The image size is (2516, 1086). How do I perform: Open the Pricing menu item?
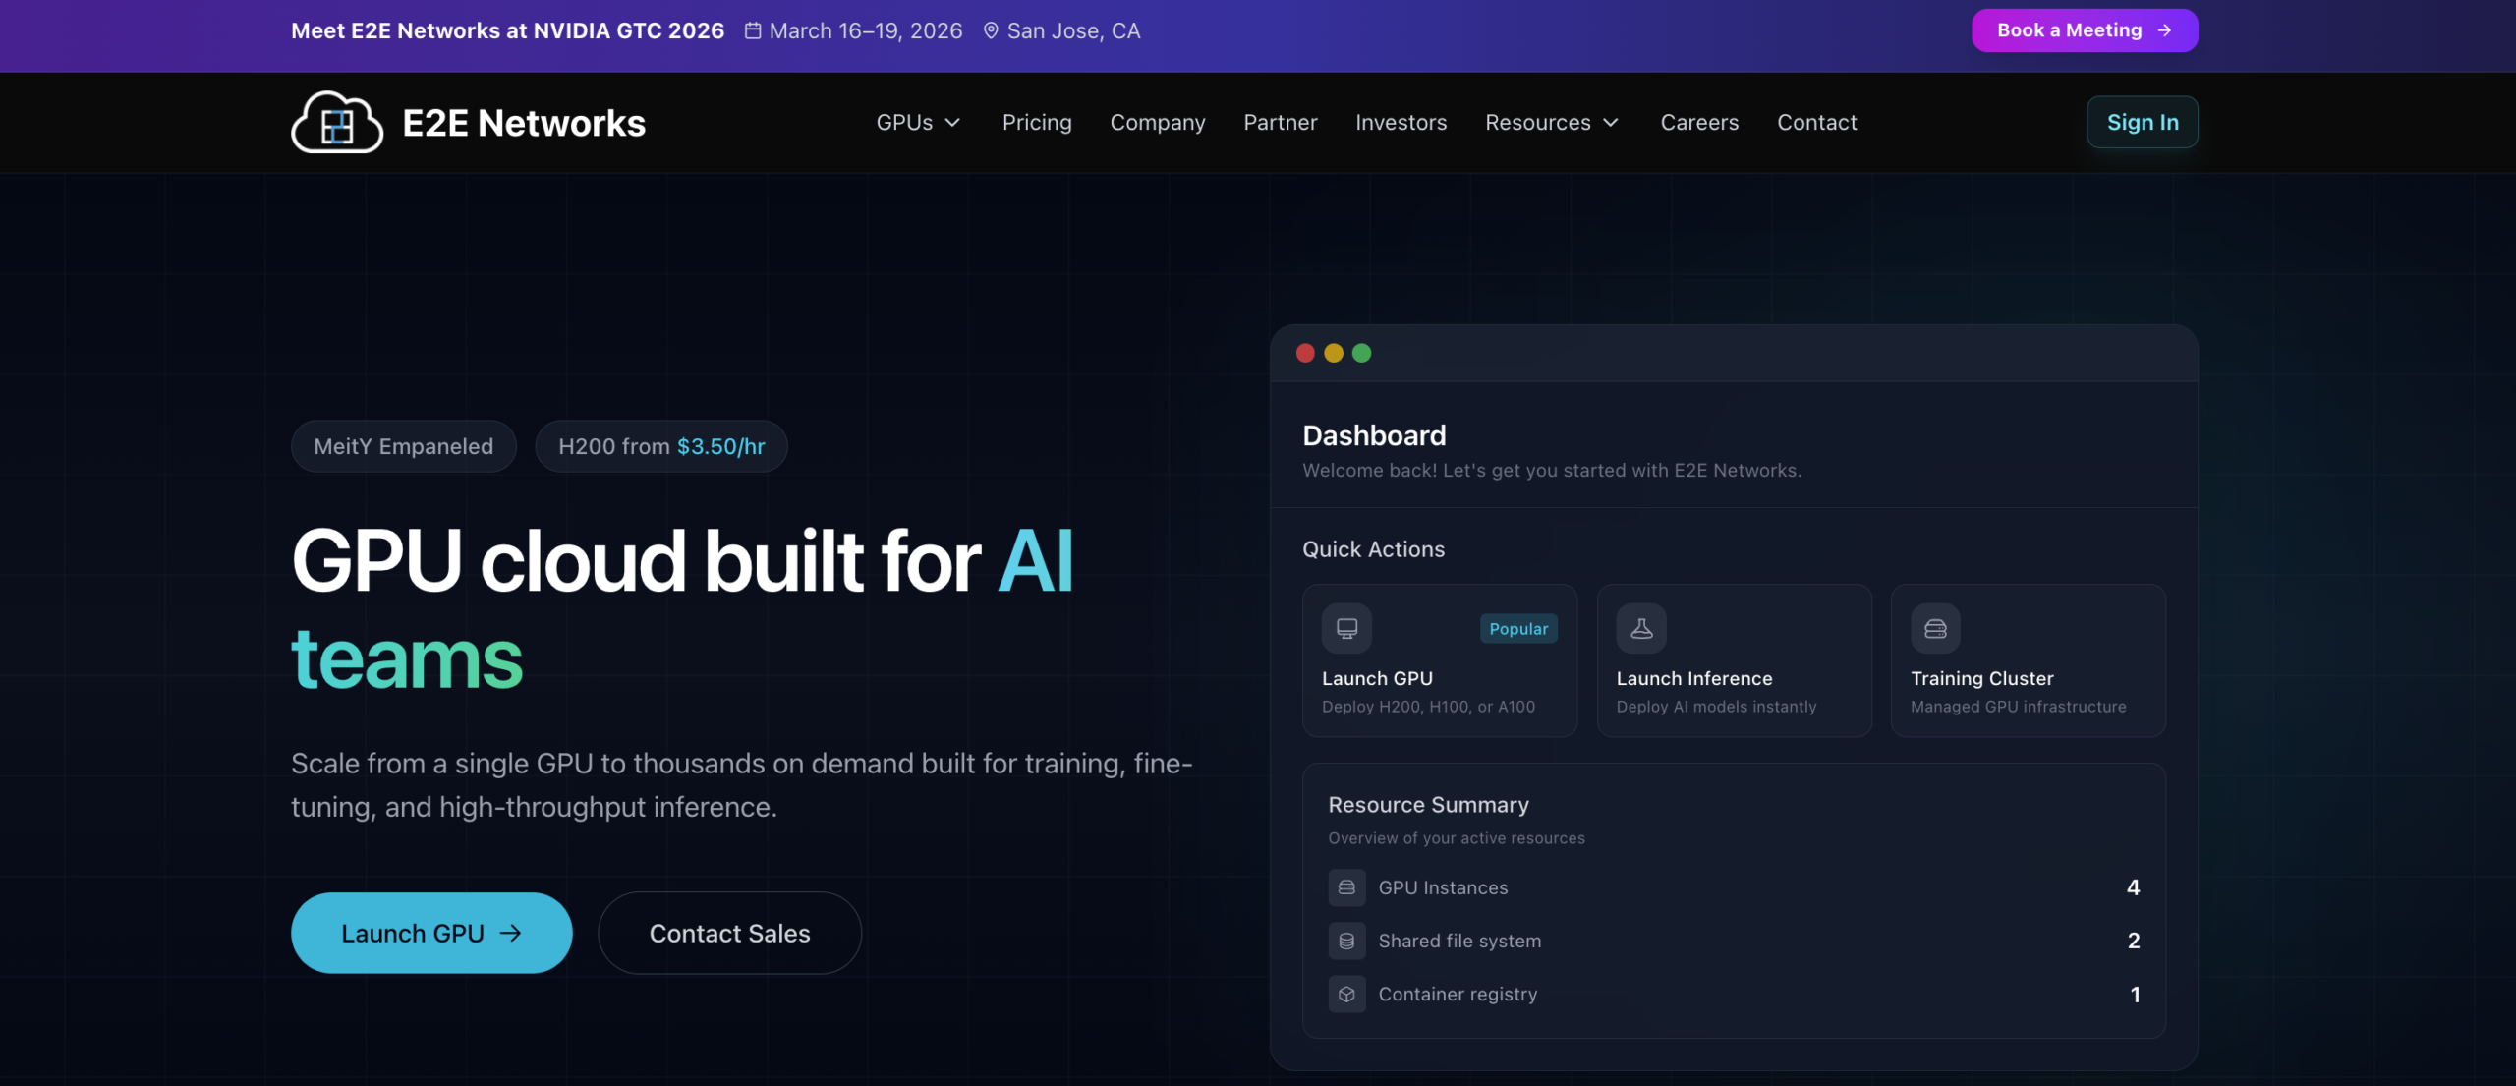pos(1037,122)
